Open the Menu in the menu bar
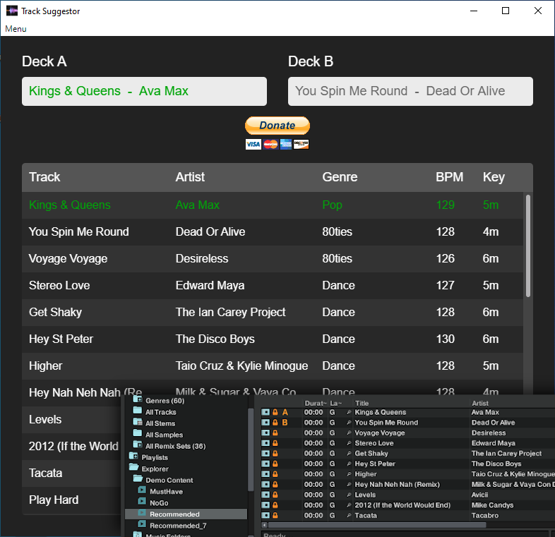This screenshot has width=555, height=537. coord(16,29)
